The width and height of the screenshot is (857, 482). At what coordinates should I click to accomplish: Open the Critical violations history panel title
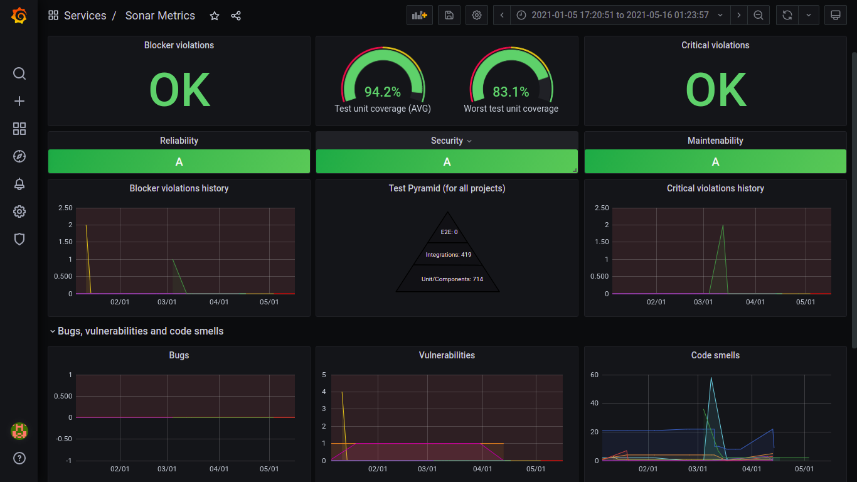pos(715,188)
